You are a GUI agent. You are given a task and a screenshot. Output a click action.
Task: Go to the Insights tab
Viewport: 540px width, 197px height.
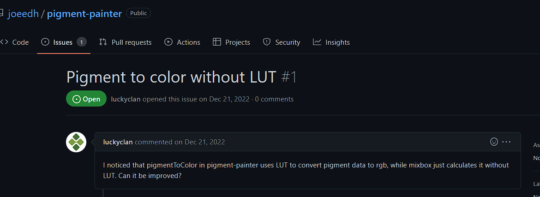pos(337,42)
